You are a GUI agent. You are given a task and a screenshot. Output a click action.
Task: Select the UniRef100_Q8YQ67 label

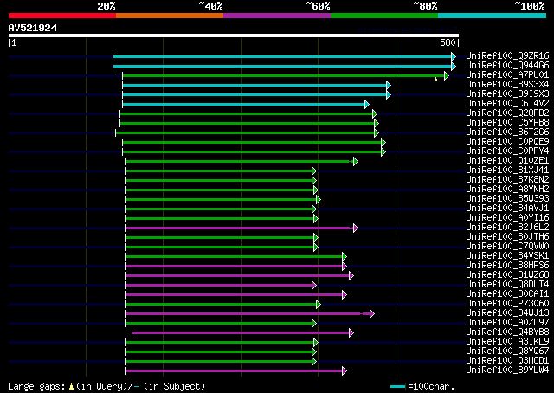click(x=507, y=351)
